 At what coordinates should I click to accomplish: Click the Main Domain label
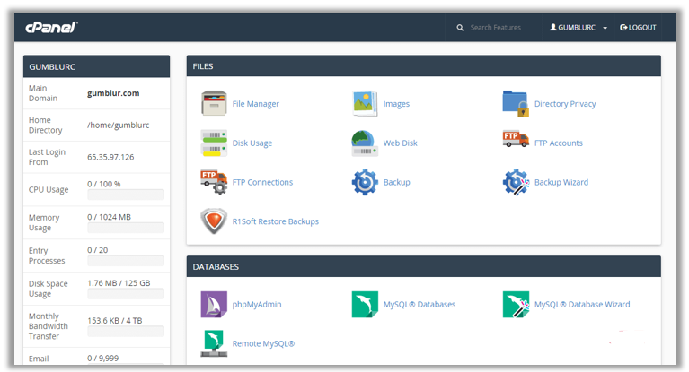(43, 93)
